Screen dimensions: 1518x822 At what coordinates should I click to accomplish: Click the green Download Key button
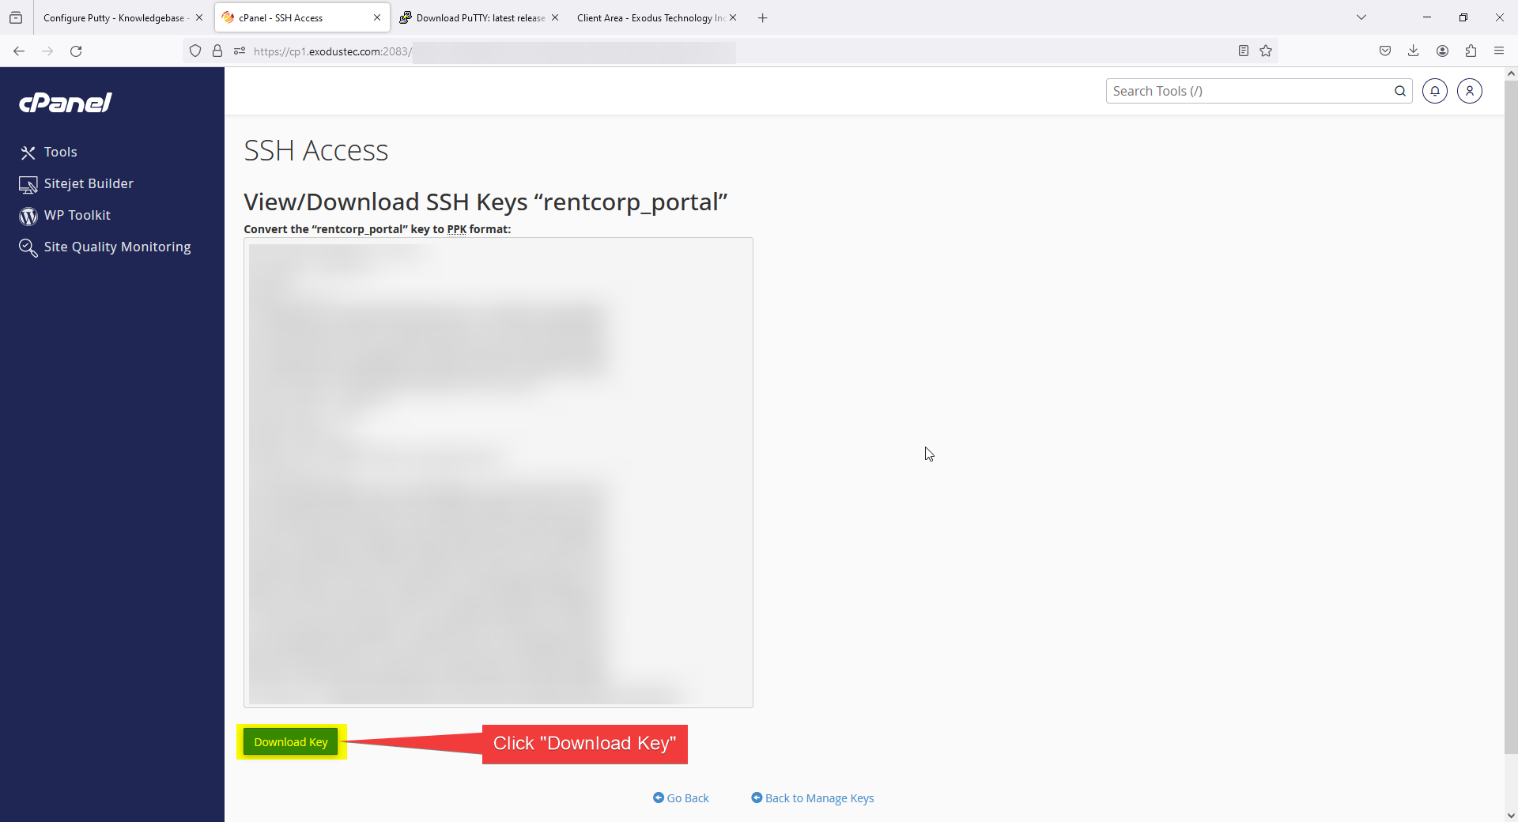pyautogui.click(x=290, y=742)
